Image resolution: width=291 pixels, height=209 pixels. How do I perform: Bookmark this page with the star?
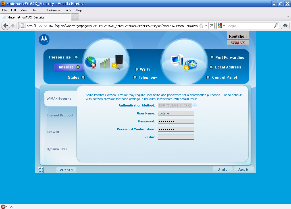pyautogui.click(x=201, y=26)
